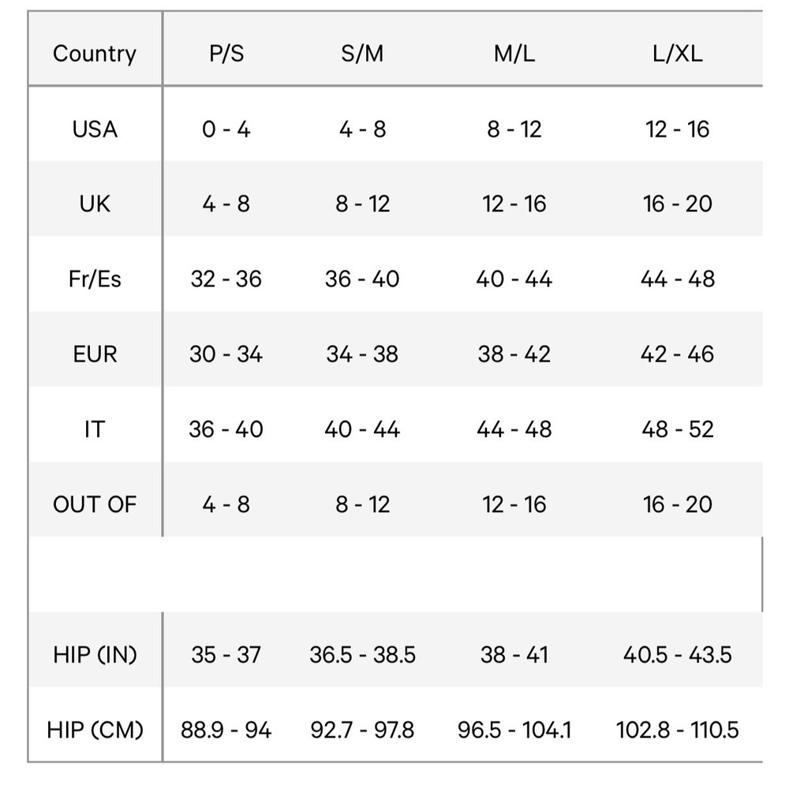This screenshot has width=789, height=789.
Task: Select the USA row label
Action: pyautogui.click(x=95, y=129)
